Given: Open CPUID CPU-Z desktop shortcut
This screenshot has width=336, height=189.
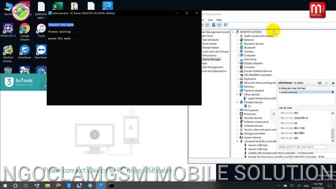Looking at the screenshot, I should tap(8, 30).
